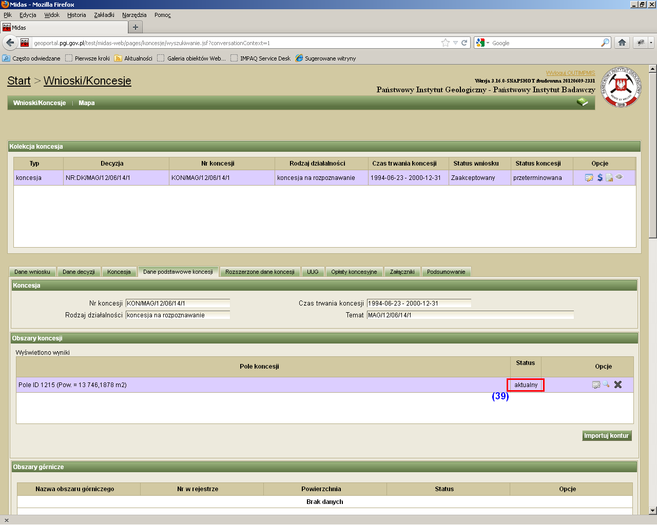Click the browser back arrow button
This screenshot has height=525, width=657.
[10, 43]
